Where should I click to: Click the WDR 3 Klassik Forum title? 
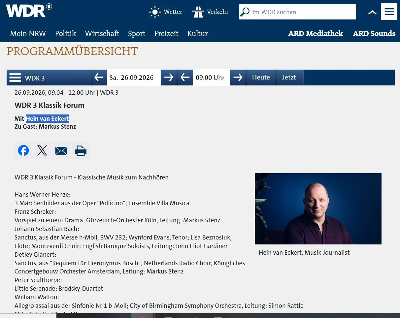(50, 105)
